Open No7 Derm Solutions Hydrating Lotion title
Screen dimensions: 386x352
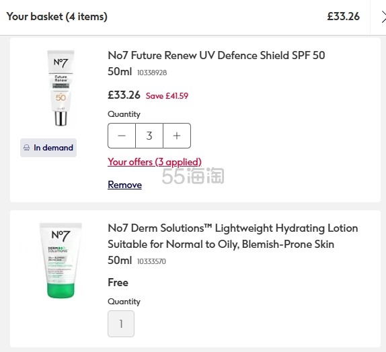click(x=233, y=244)
